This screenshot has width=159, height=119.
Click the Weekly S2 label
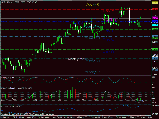tap(93, 60)
